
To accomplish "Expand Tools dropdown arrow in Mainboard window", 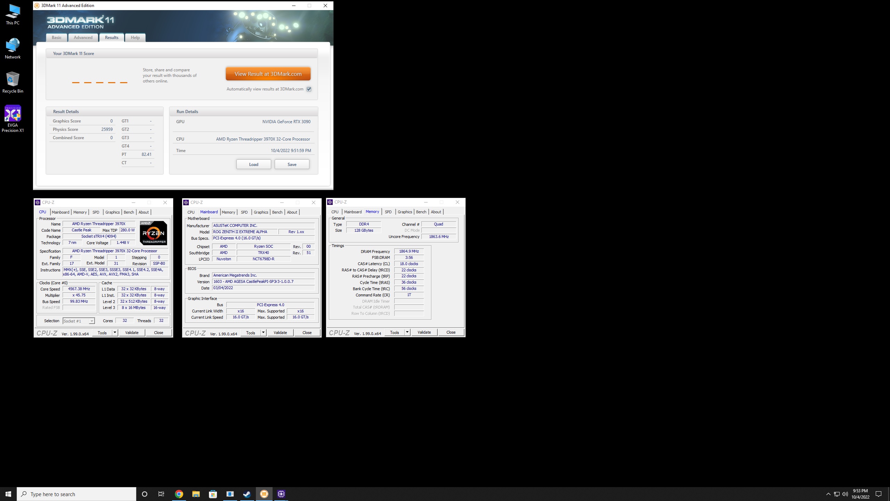I will (x=263, y=333).
